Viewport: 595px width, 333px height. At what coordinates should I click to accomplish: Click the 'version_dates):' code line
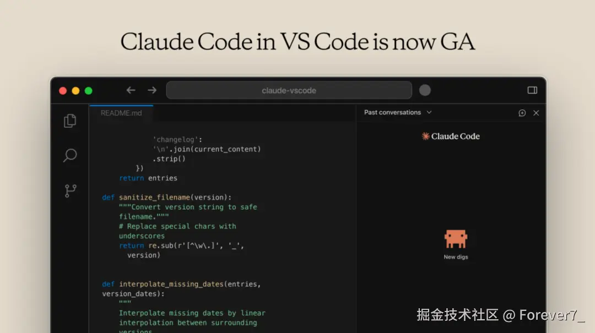click(x=133, y=293)
